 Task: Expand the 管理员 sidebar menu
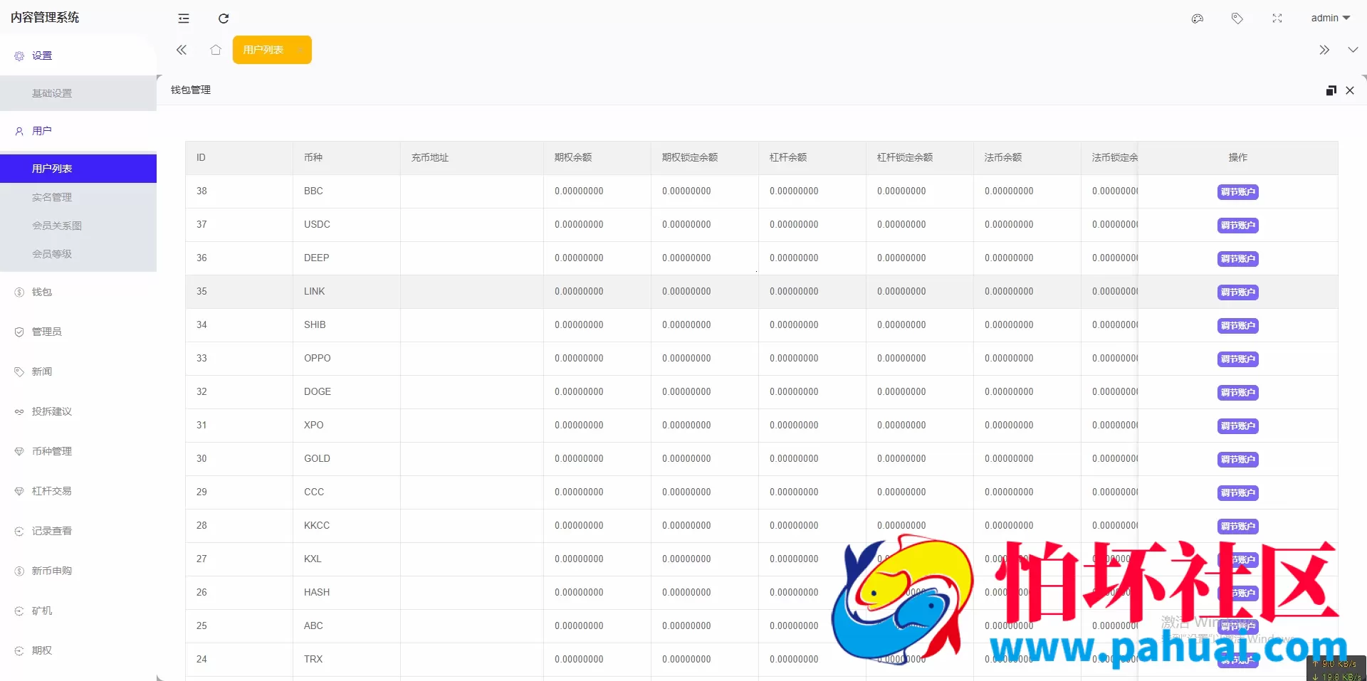(x=78, y=332)
